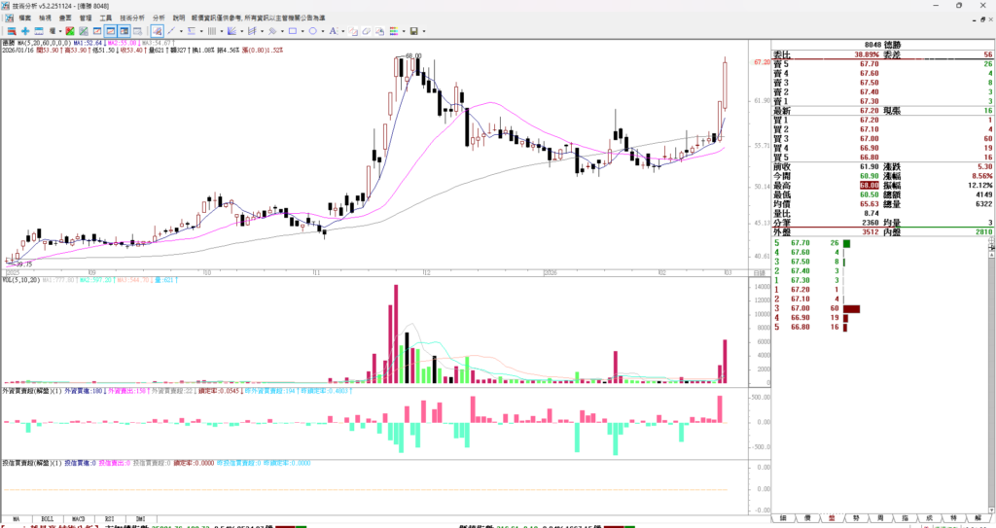
Task: Open the dropdown arrow next to save icon
Action: pyautogui.click(x=424, y=31)
